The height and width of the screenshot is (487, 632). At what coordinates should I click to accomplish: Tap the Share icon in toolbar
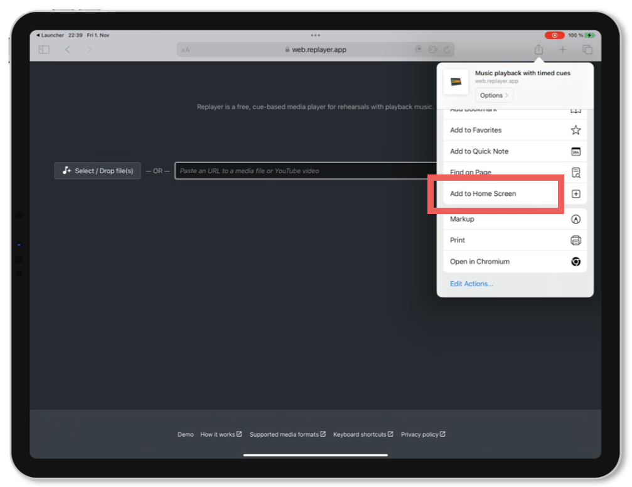(x=539, y=49)
